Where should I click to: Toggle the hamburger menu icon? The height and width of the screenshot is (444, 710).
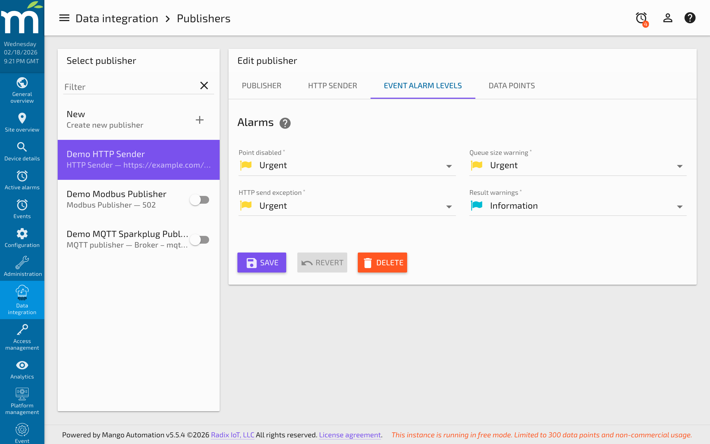coord(64,18)
